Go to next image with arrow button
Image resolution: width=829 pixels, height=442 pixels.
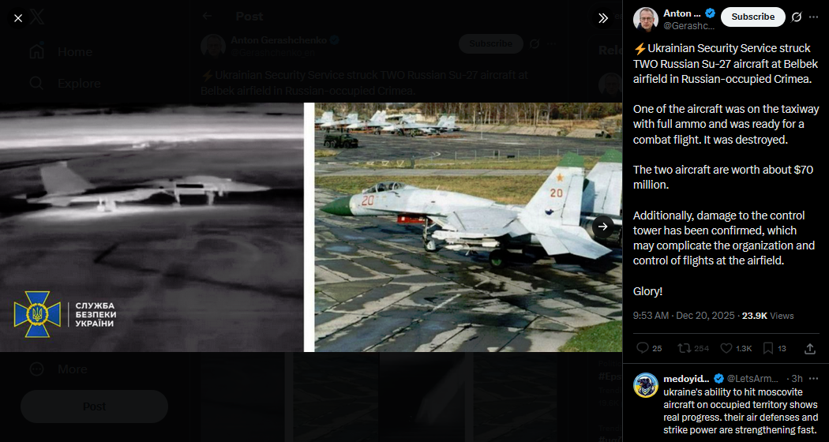(603, 227)
